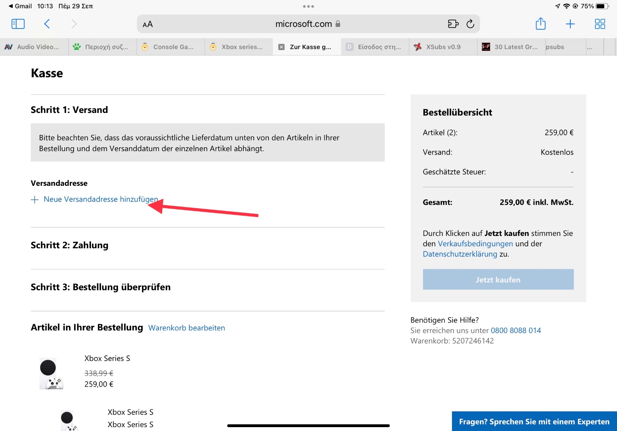This screenshot has width=617, height=431.
Task: Expand Schritt 3: Bestellung überprüfen section
Action: [x=101, y=287]
